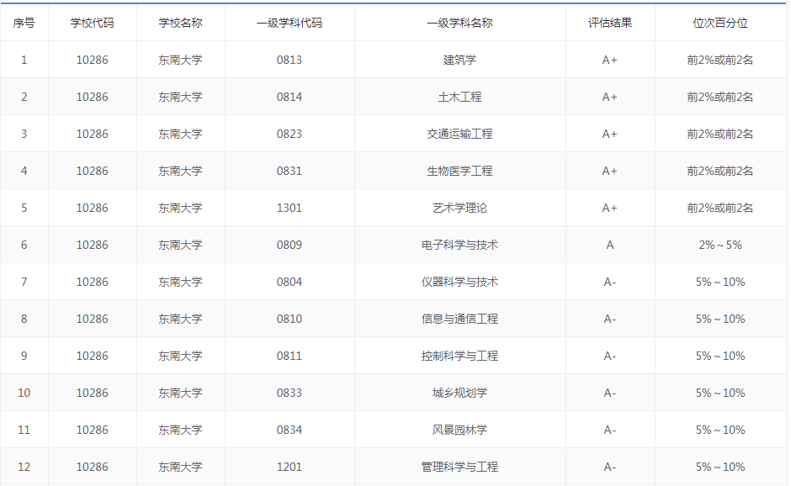Viewport: 791px width, 486px height.
Task: Select the 信息与通信工程 cell
Action: click(x=459, y=319)
